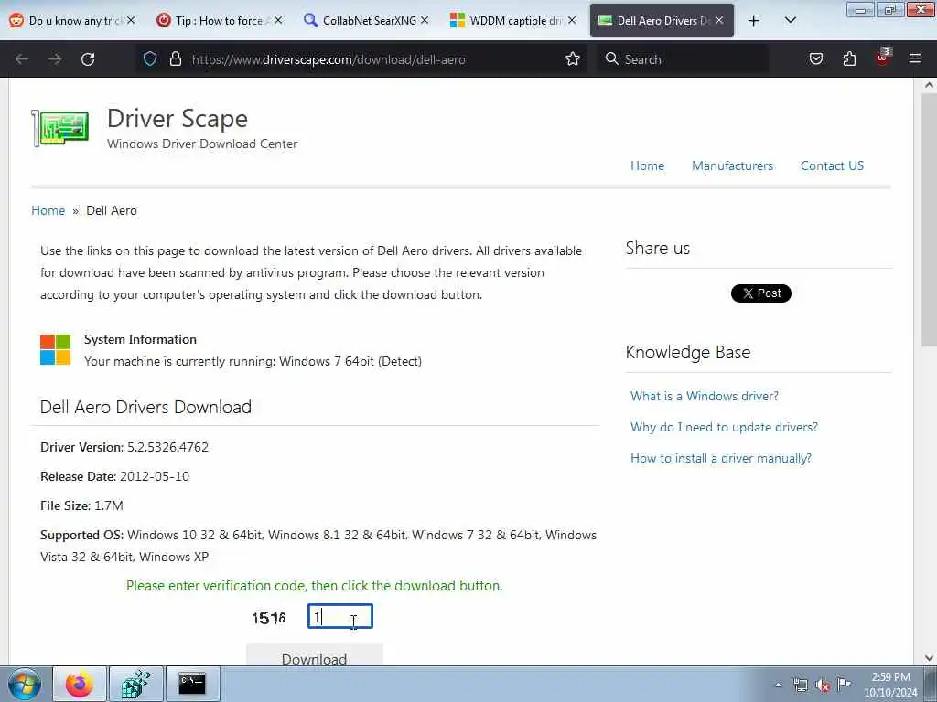This screenshot has height=702, width=937.
Task: Click the scrollbar up arrow
Action: point(929,85)
